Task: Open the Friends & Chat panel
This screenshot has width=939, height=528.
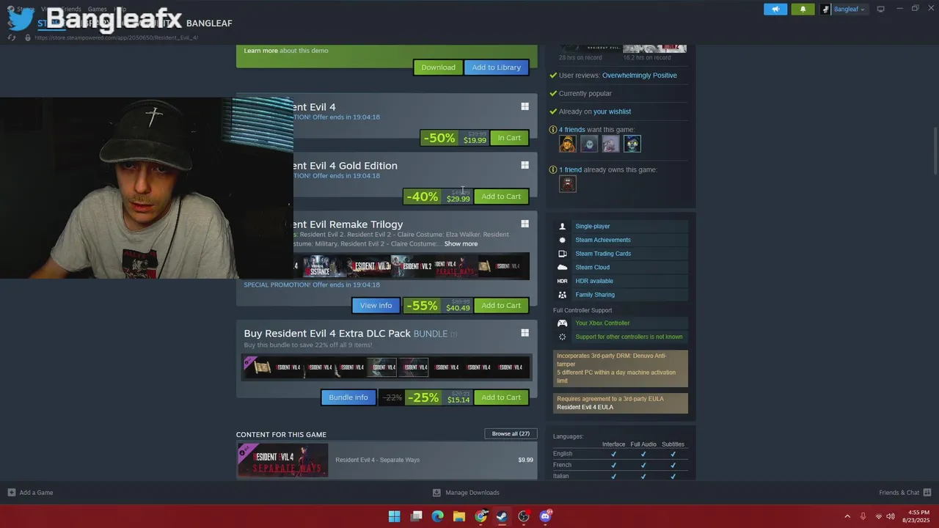Action: click(x=905, y=493)
